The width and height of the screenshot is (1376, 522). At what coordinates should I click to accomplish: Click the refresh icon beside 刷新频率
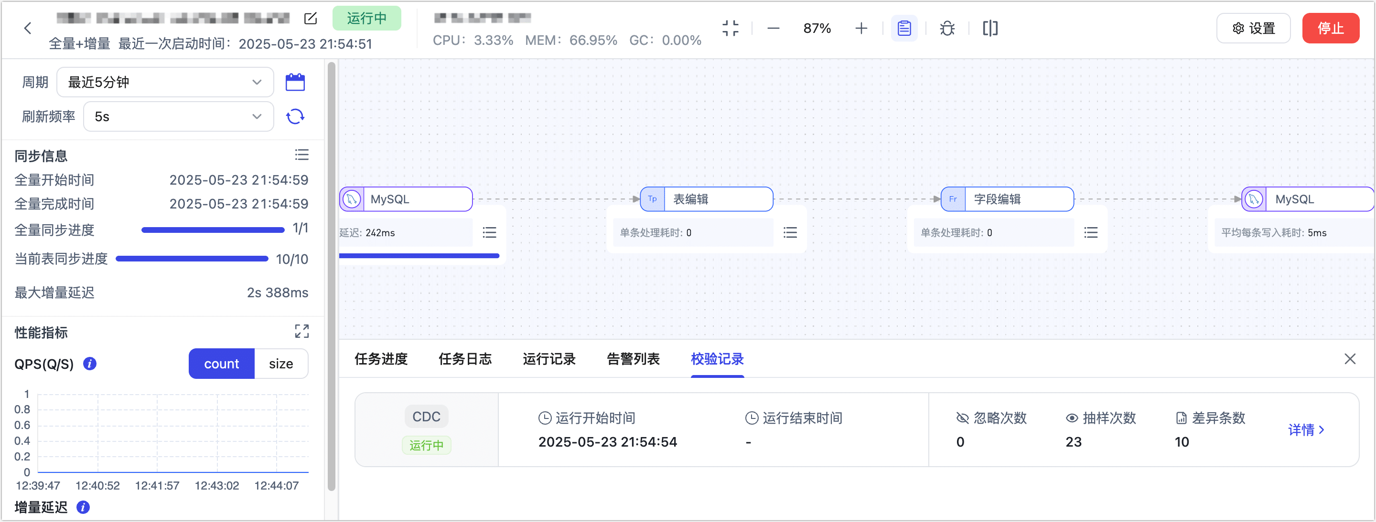pyautogui.click(x=294, y=116)
